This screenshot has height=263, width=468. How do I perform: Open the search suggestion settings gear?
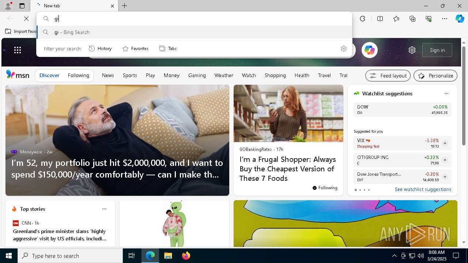pyautogui.click(x=344, y=49)
